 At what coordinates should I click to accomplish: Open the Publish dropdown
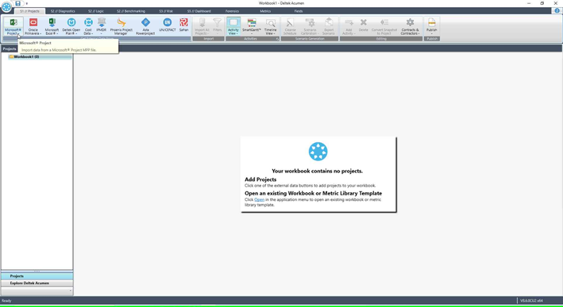click(x=432, y=26)
